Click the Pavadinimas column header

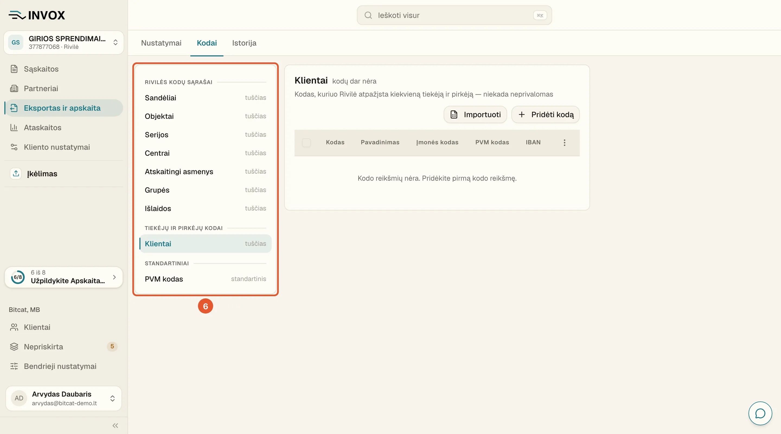pyautogui.click(x=380, y=142)
